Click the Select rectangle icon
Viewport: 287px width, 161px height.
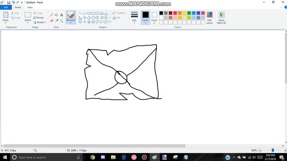click(28, 15)
